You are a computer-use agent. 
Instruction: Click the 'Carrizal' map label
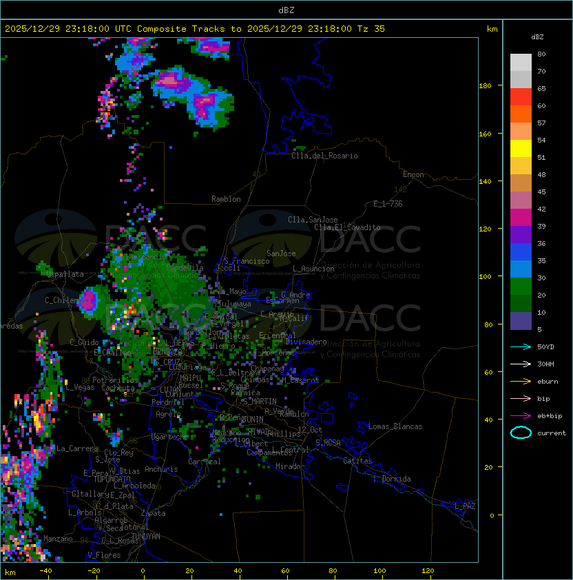tap(205, 462)
